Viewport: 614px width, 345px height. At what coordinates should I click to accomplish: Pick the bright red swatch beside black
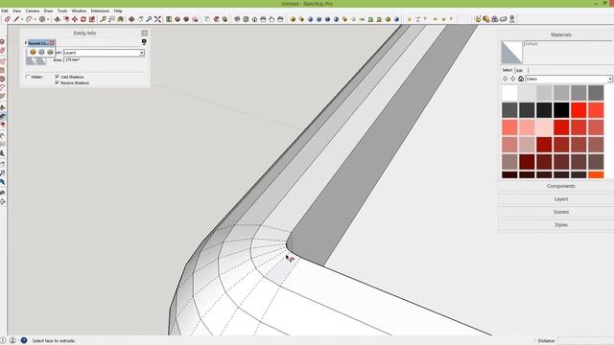point(579,110)
